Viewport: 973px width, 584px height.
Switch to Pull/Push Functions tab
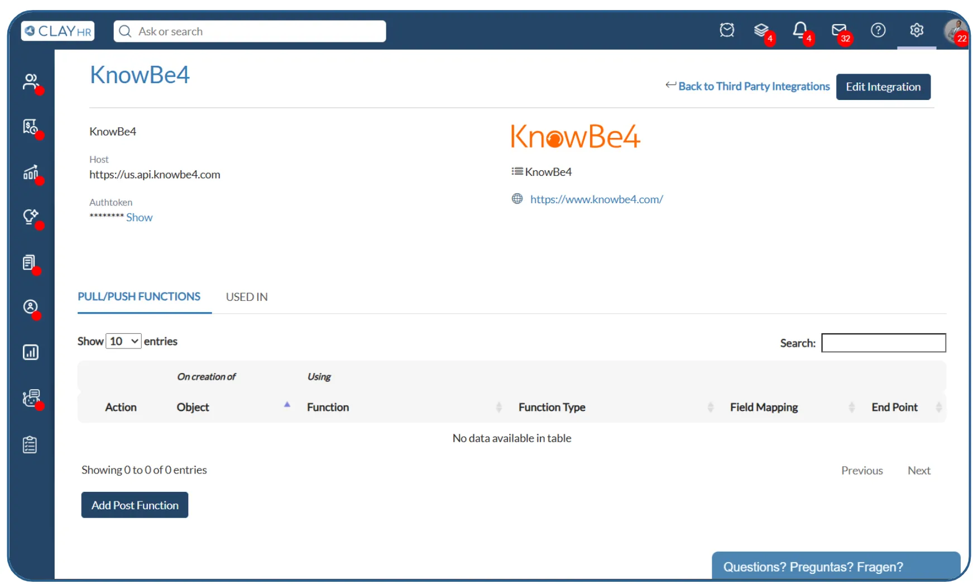click(139, 296)
